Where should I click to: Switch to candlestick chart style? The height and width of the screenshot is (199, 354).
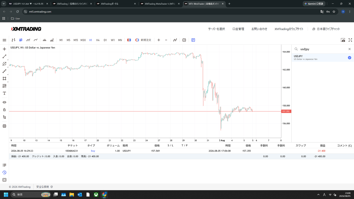click(21, 40)
